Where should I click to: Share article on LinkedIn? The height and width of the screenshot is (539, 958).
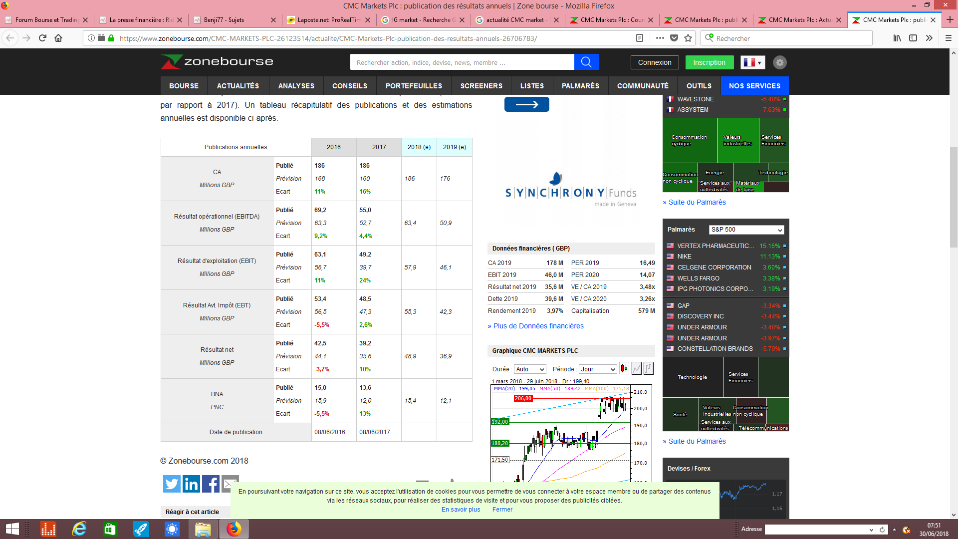pos(191,484)
